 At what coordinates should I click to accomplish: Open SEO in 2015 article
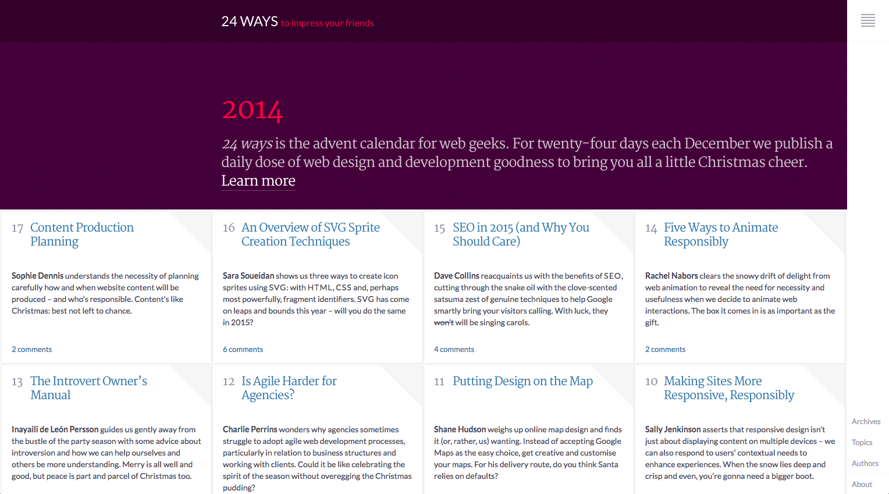tap(521, 234)
